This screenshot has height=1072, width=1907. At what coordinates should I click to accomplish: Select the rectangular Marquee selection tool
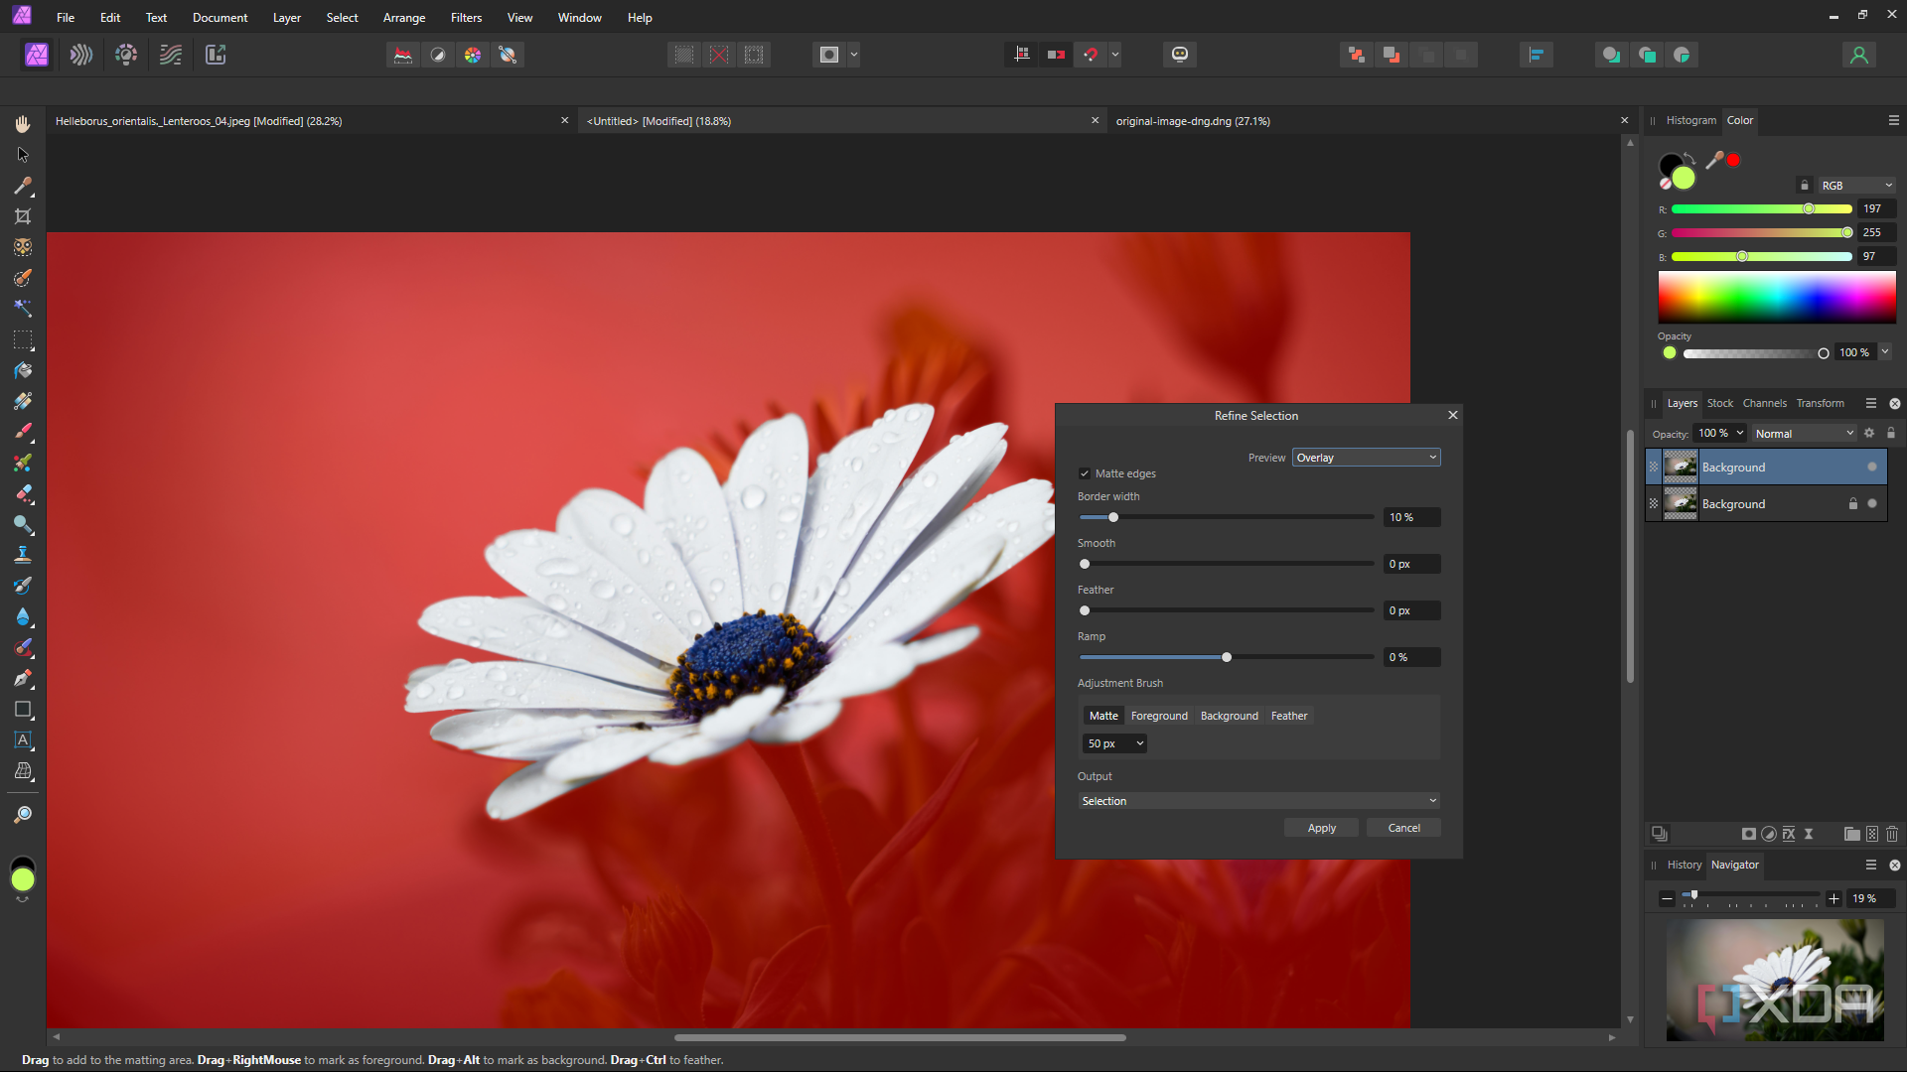coord(23,339)
